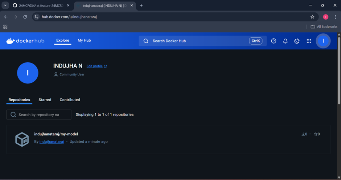Open the apps grid icon in Docker header

[309, 41]
